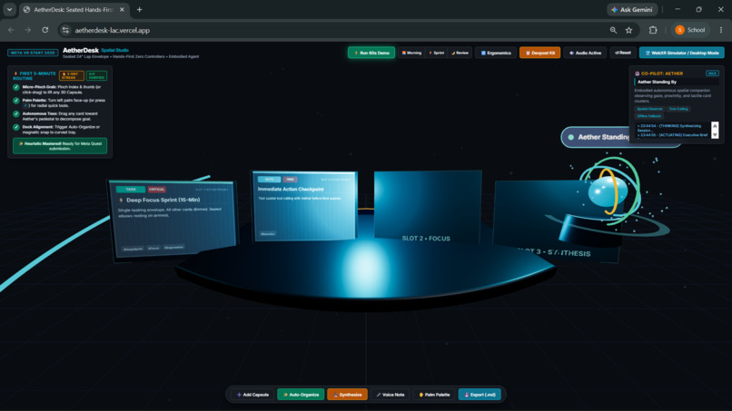732x411 pixels.
Task: Start the Run 60s Demo
Action: coord(371,53)
